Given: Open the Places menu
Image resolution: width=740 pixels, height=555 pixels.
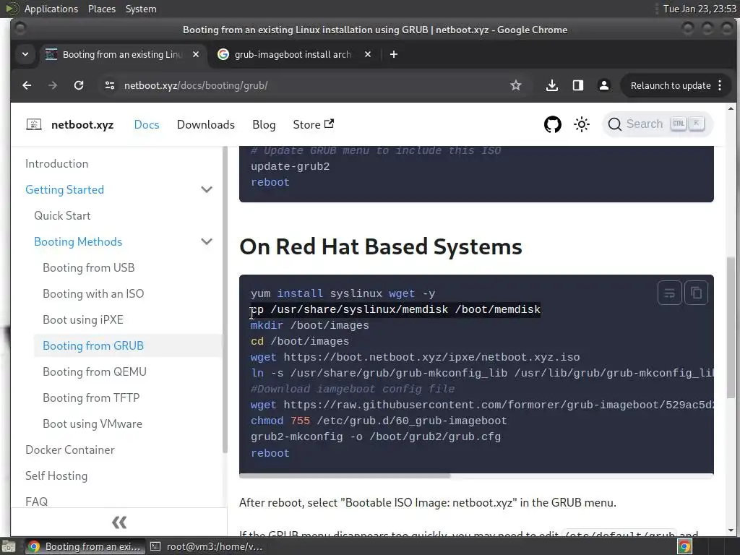Looking at the screenshot, I should click(x=101, y=9).
